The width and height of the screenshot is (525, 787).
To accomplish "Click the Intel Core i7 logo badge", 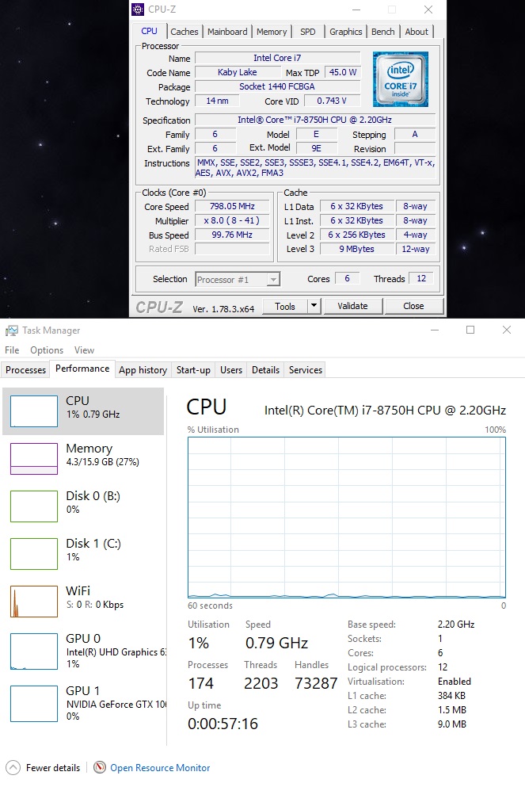I will tap(400, 78).
